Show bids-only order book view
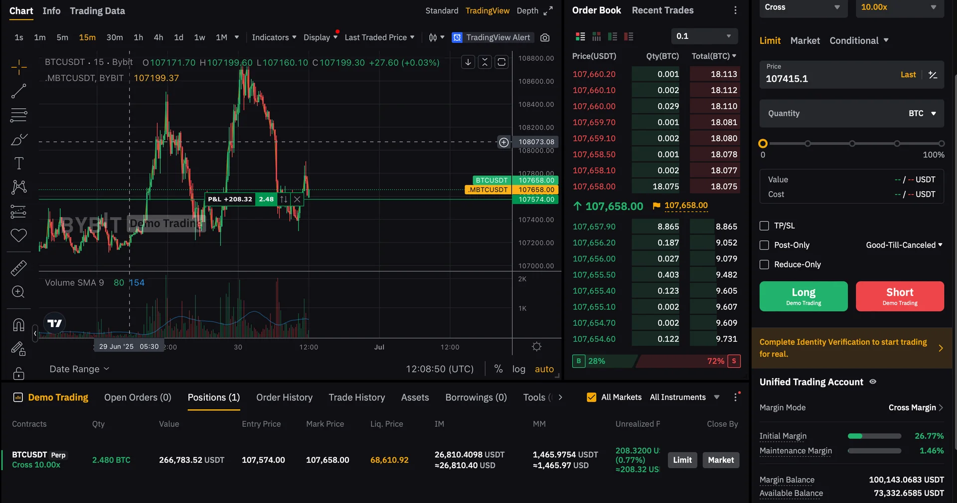This screenshot has height=503, width=957. pos(613,36)
